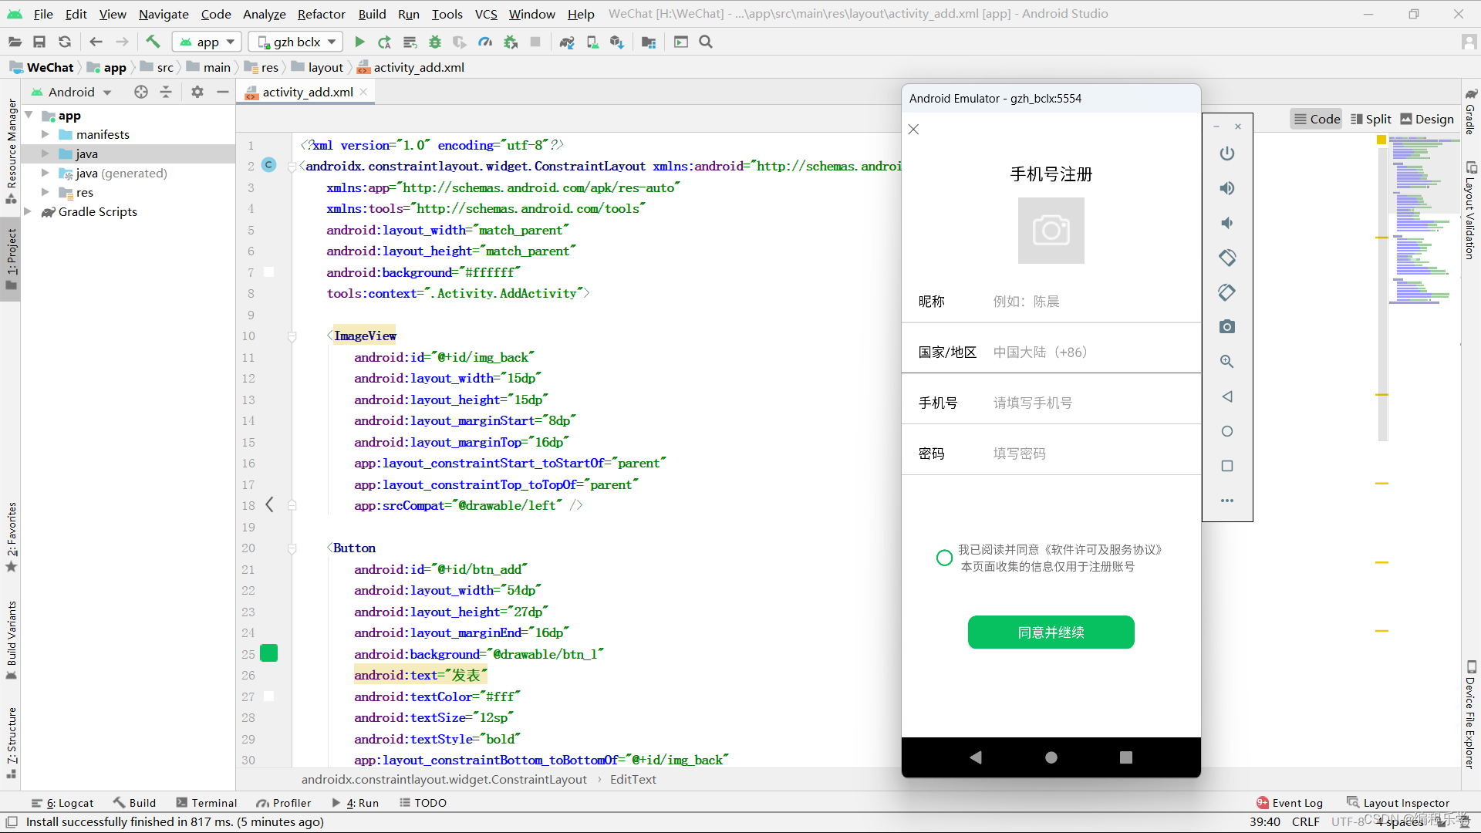The width and height of the screenshot is (1481, 833).
Task: Click the green Run app icon
Action: (359, 42)
